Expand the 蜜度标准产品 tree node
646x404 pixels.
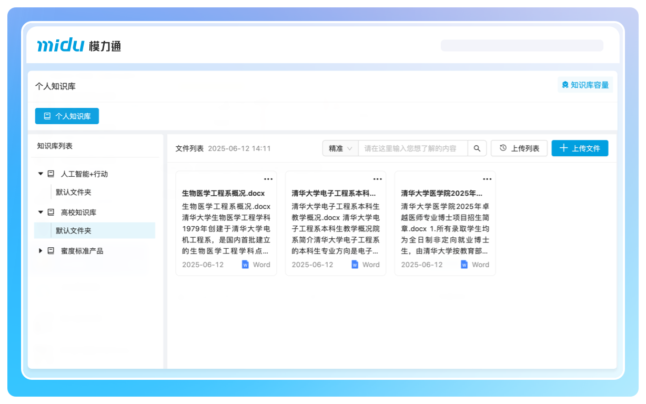(41, 251)
